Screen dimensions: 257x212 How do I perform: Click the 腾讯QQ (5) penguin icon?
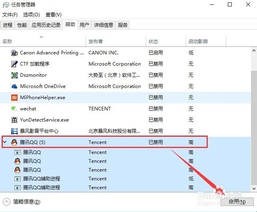click(x=14, y=142)
